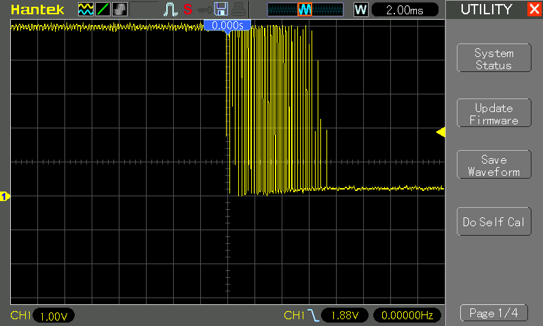Click the W window timebase icon
Viewport: 543px width, 326px height.
tap(361, 10)
